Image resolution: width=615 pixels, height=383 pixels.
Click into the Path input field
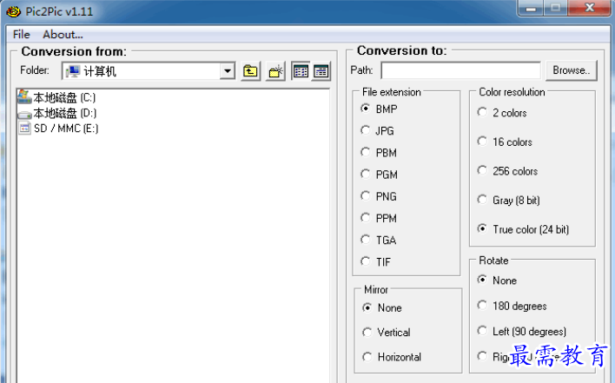461,70
